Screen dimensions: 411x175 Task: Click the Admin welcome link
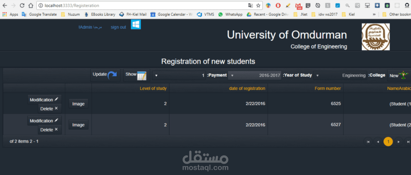pos(90,27)
